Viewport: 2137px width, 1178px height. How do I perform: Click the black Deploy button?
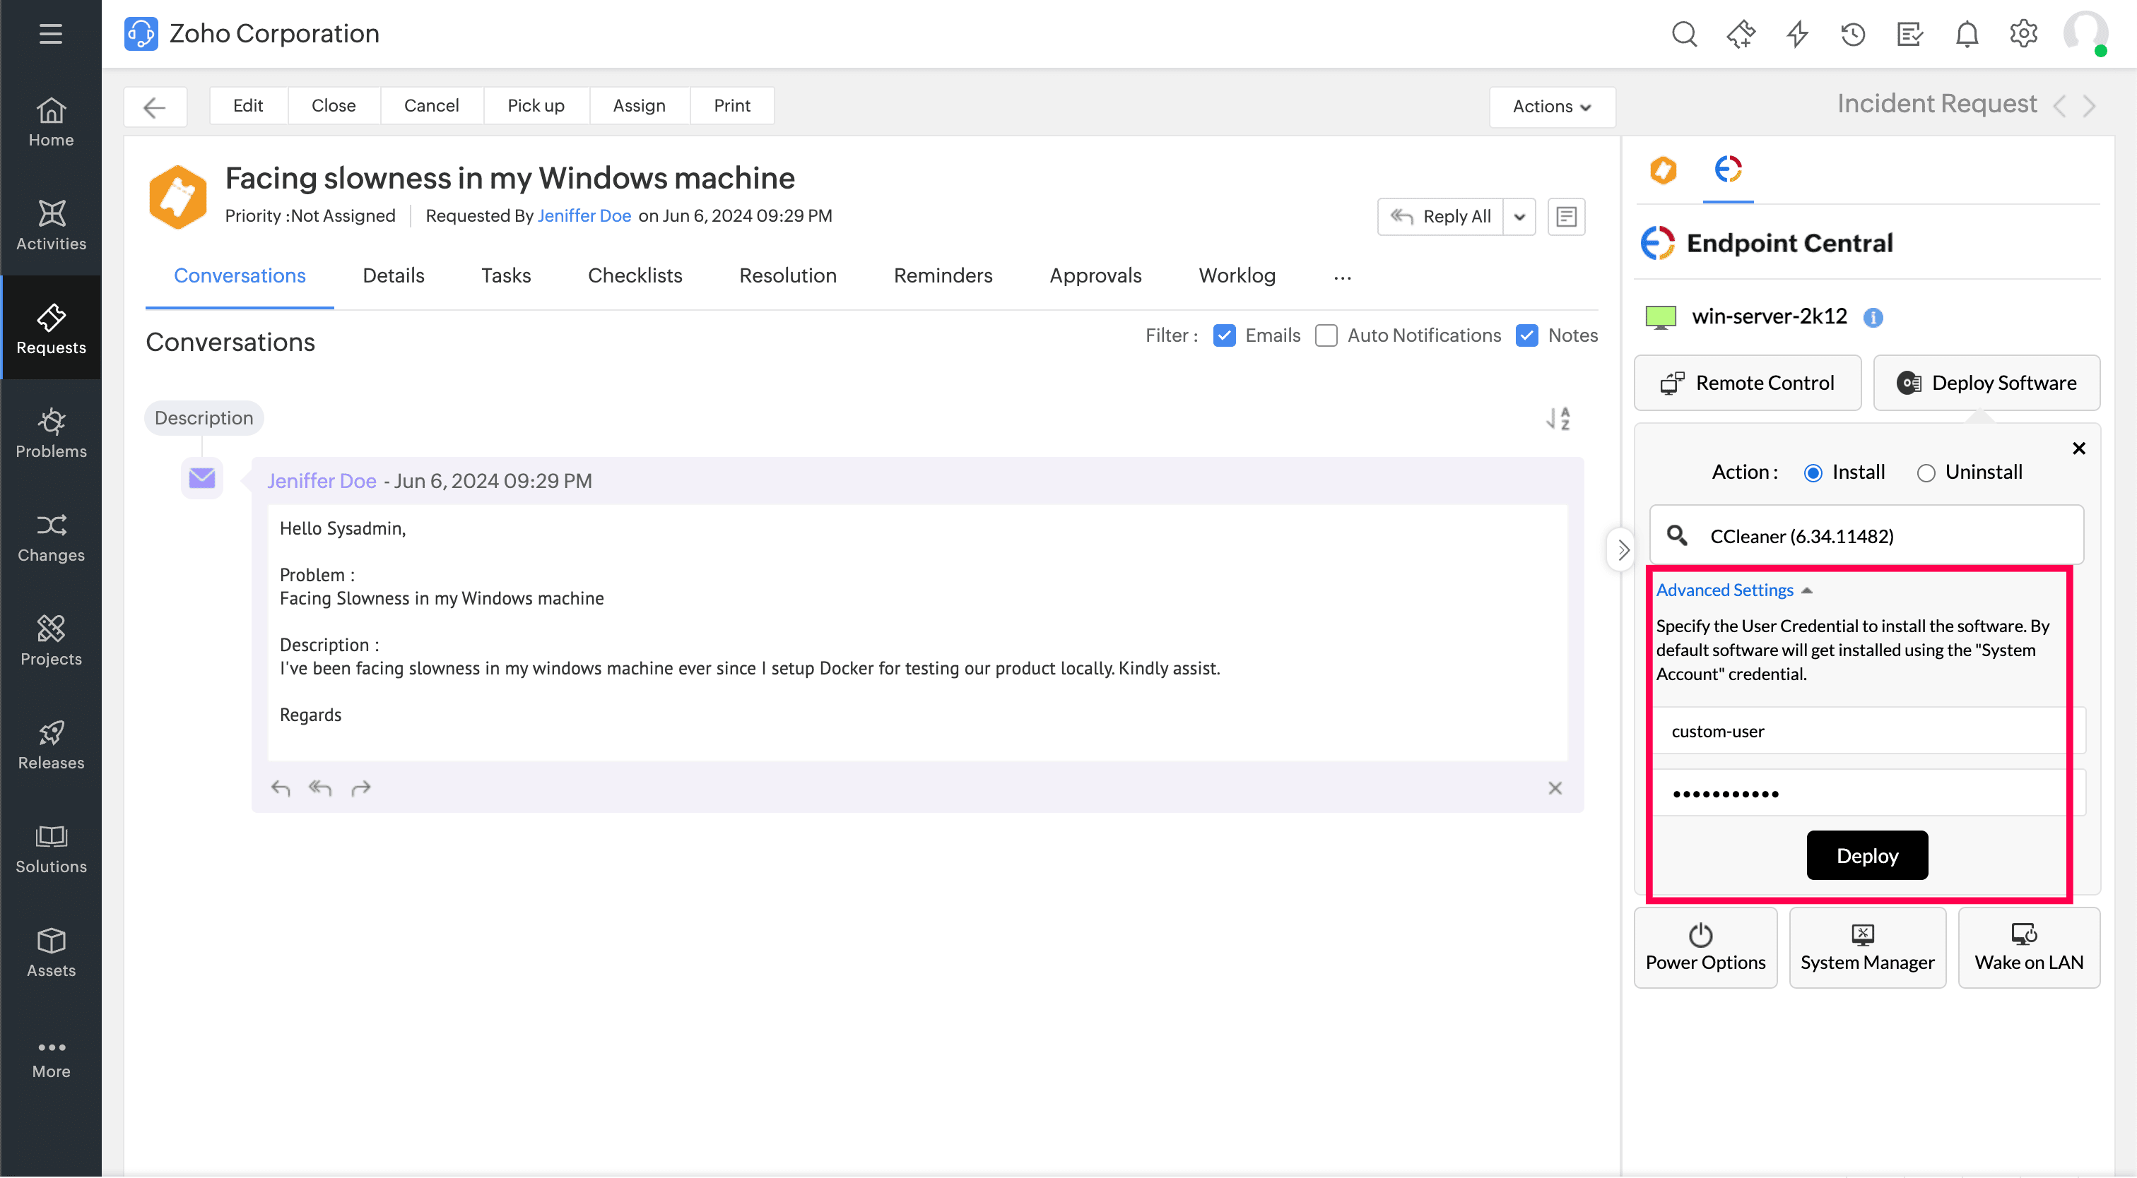(x=1866, y=855)
